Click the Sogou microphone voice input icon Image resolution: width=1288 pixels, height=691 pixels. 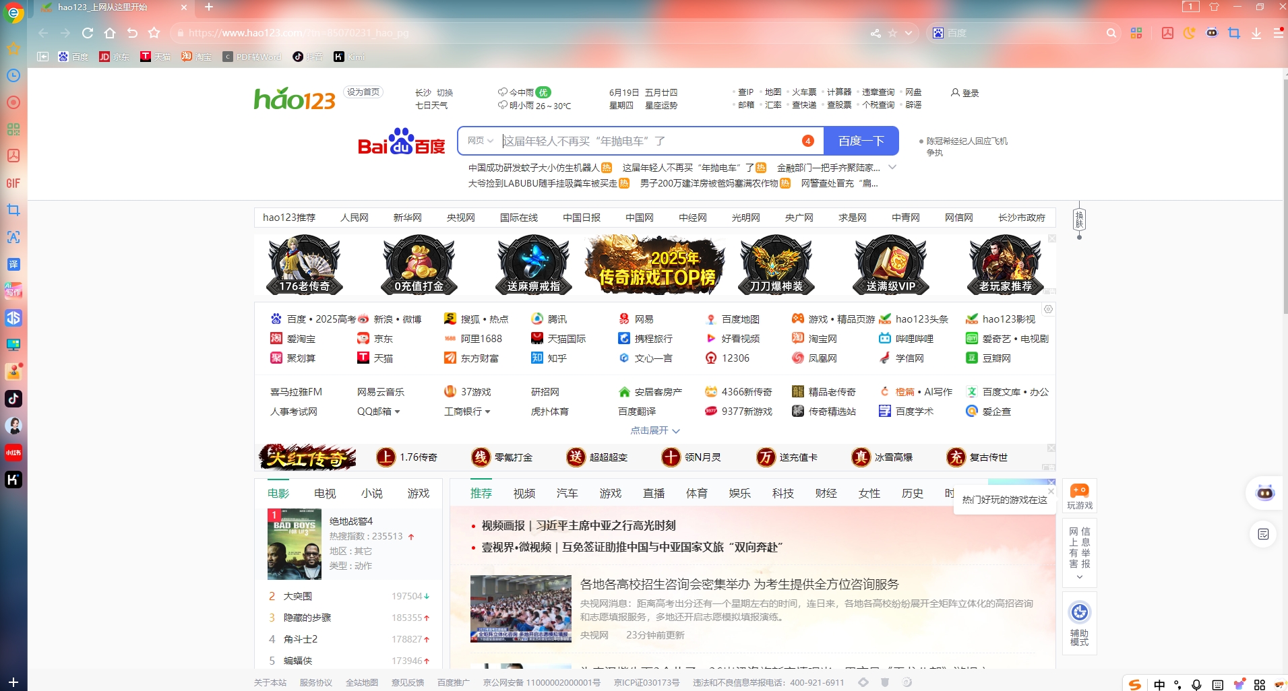[x=1196, y=684]
